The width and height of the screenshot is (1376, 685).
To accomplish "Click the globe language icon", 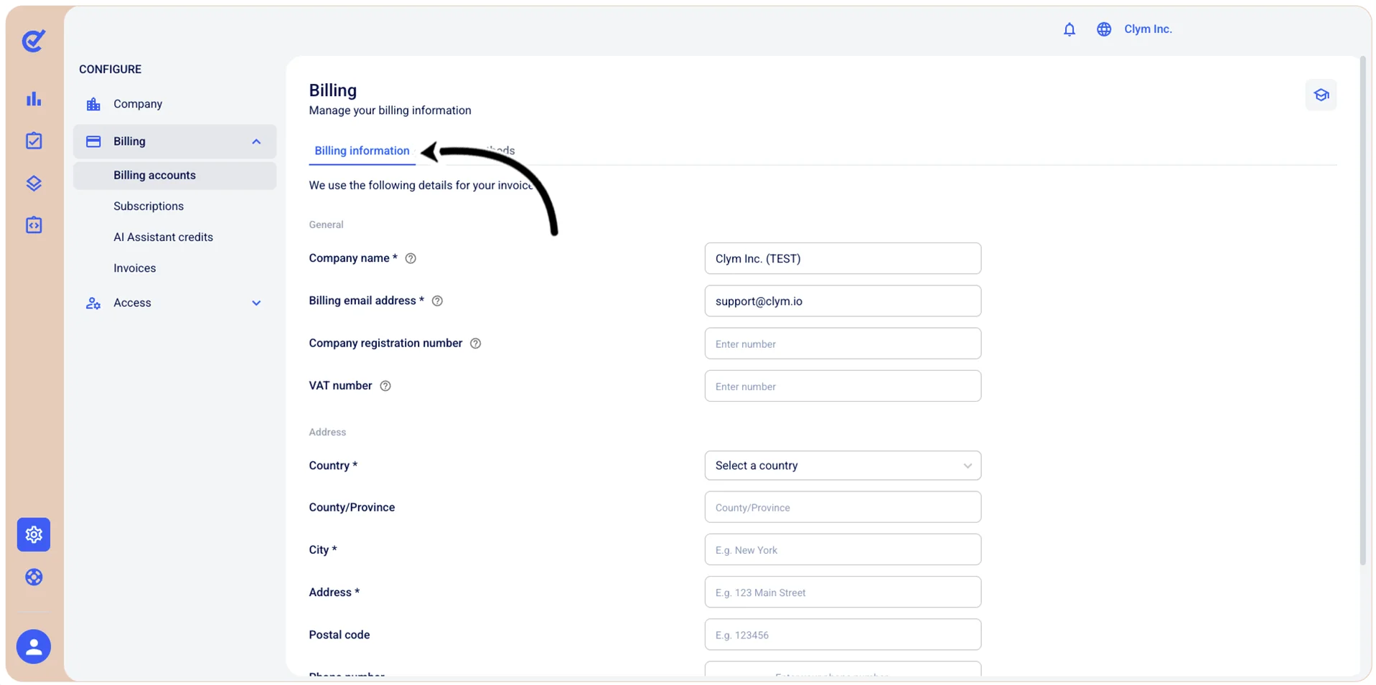I will coord(1103,29).
